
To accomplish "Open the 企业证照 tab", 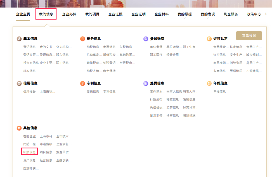I will point(115,14).
